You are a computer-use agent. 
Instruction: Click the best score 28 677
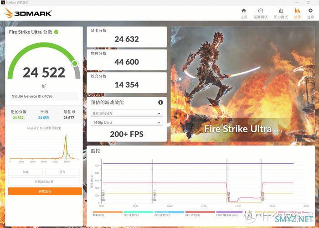click(x=69, y=118)
